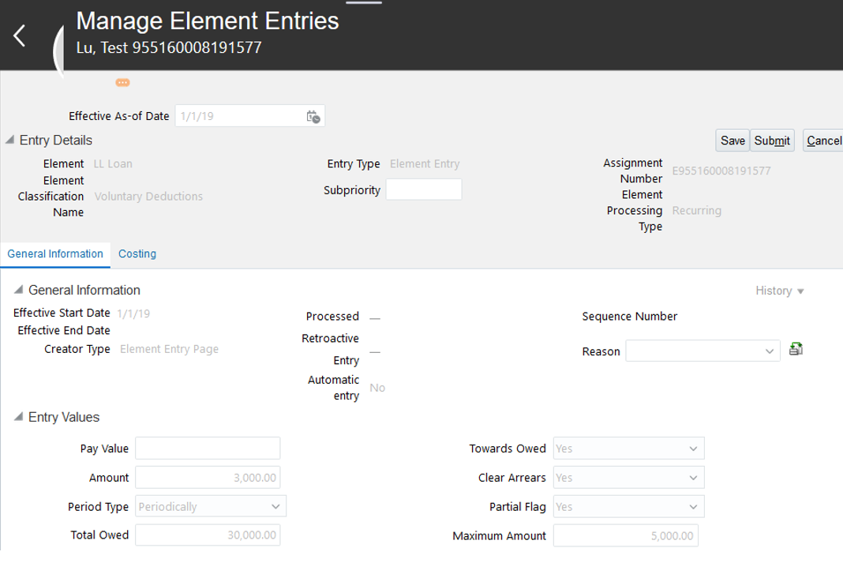
Task: Switch to the Costing tab
Action: (137, 253)
